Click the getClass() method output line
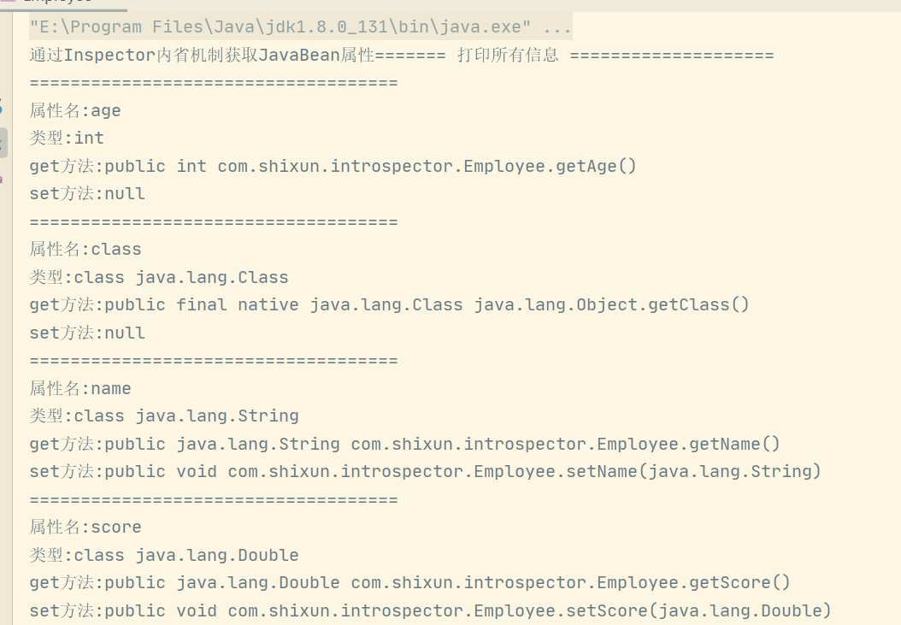Screen dimensions: 901x625 [x=389, y=304]
